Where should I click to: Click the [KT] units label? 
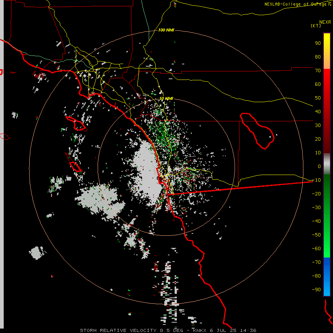[316, 26]
